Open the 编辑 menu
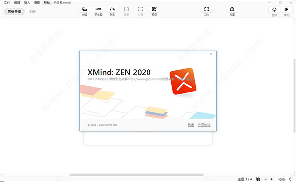The image size is (296, 182). (17, 3)
